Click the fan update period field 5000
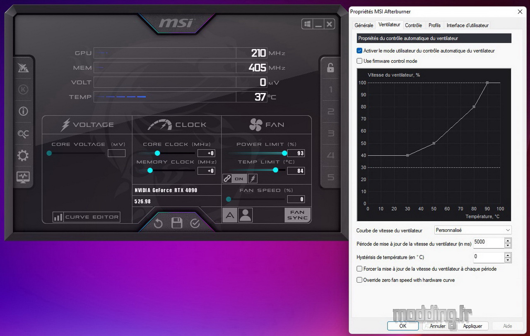Image resolution: width=530 pixels, height=336 pixels. [x=489, y=243]
